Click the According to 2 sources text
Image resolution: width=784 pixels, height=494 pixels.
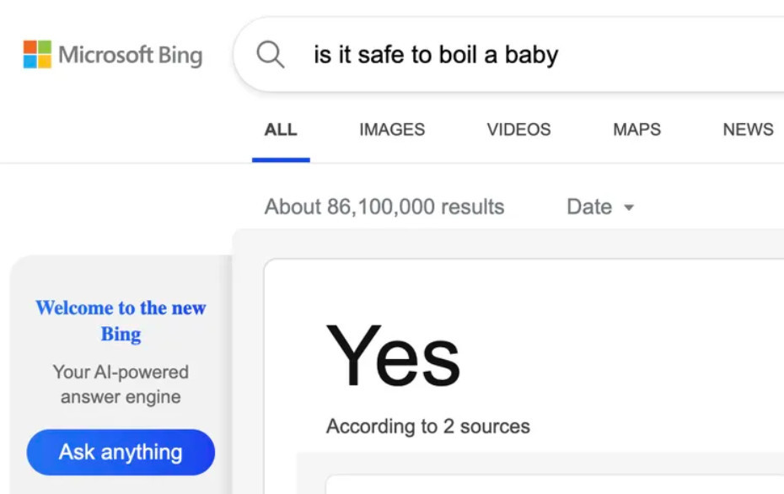point(427,427)
